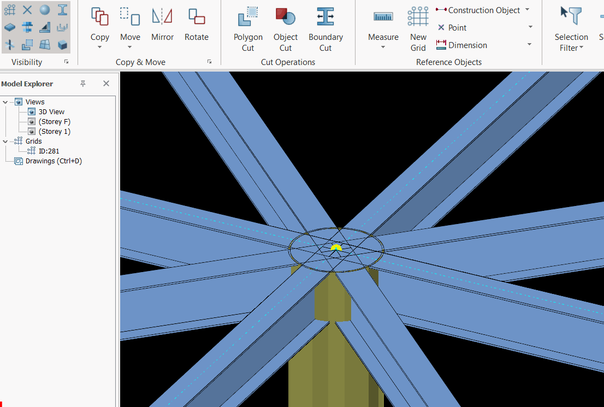
Task: Click the Selection Filter funnel icon
Action: 571,16
